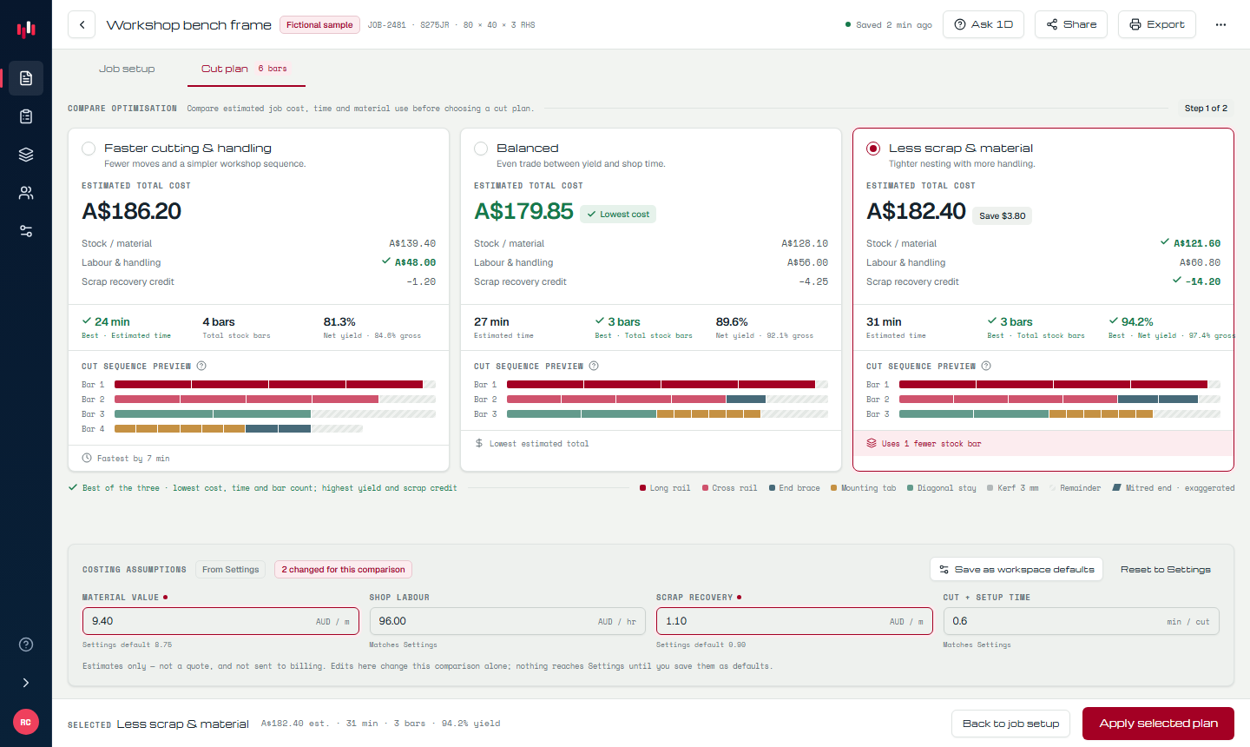This screenshot has height=747, width=1250.
Task: Click the Mounting tab legend swatch
Action: [x=833, y=488]
